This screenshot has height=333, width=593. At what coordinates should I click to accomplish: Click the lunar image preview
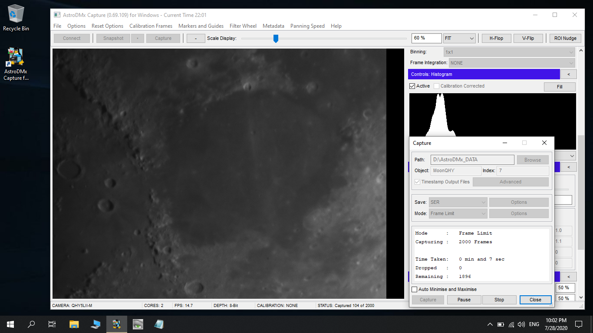point(219,173)
